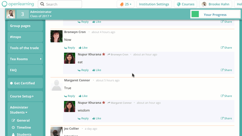Click the thumbs-up icon under Bronwyn Cron's comment
Image resolution: width=242 pixels, height=136 pixels.
click(x=80, y=48)
